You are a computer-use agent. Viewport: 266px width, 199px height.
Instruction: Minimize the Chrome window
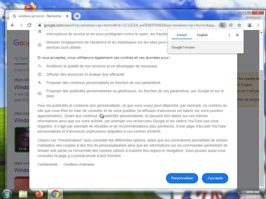tap(242, 12)
